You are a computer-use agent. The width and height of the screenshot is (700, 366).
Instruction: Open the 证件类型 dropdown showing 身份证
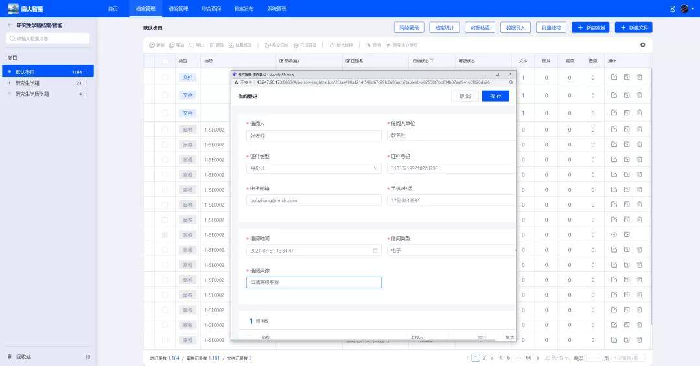click(x=314, y=168)
